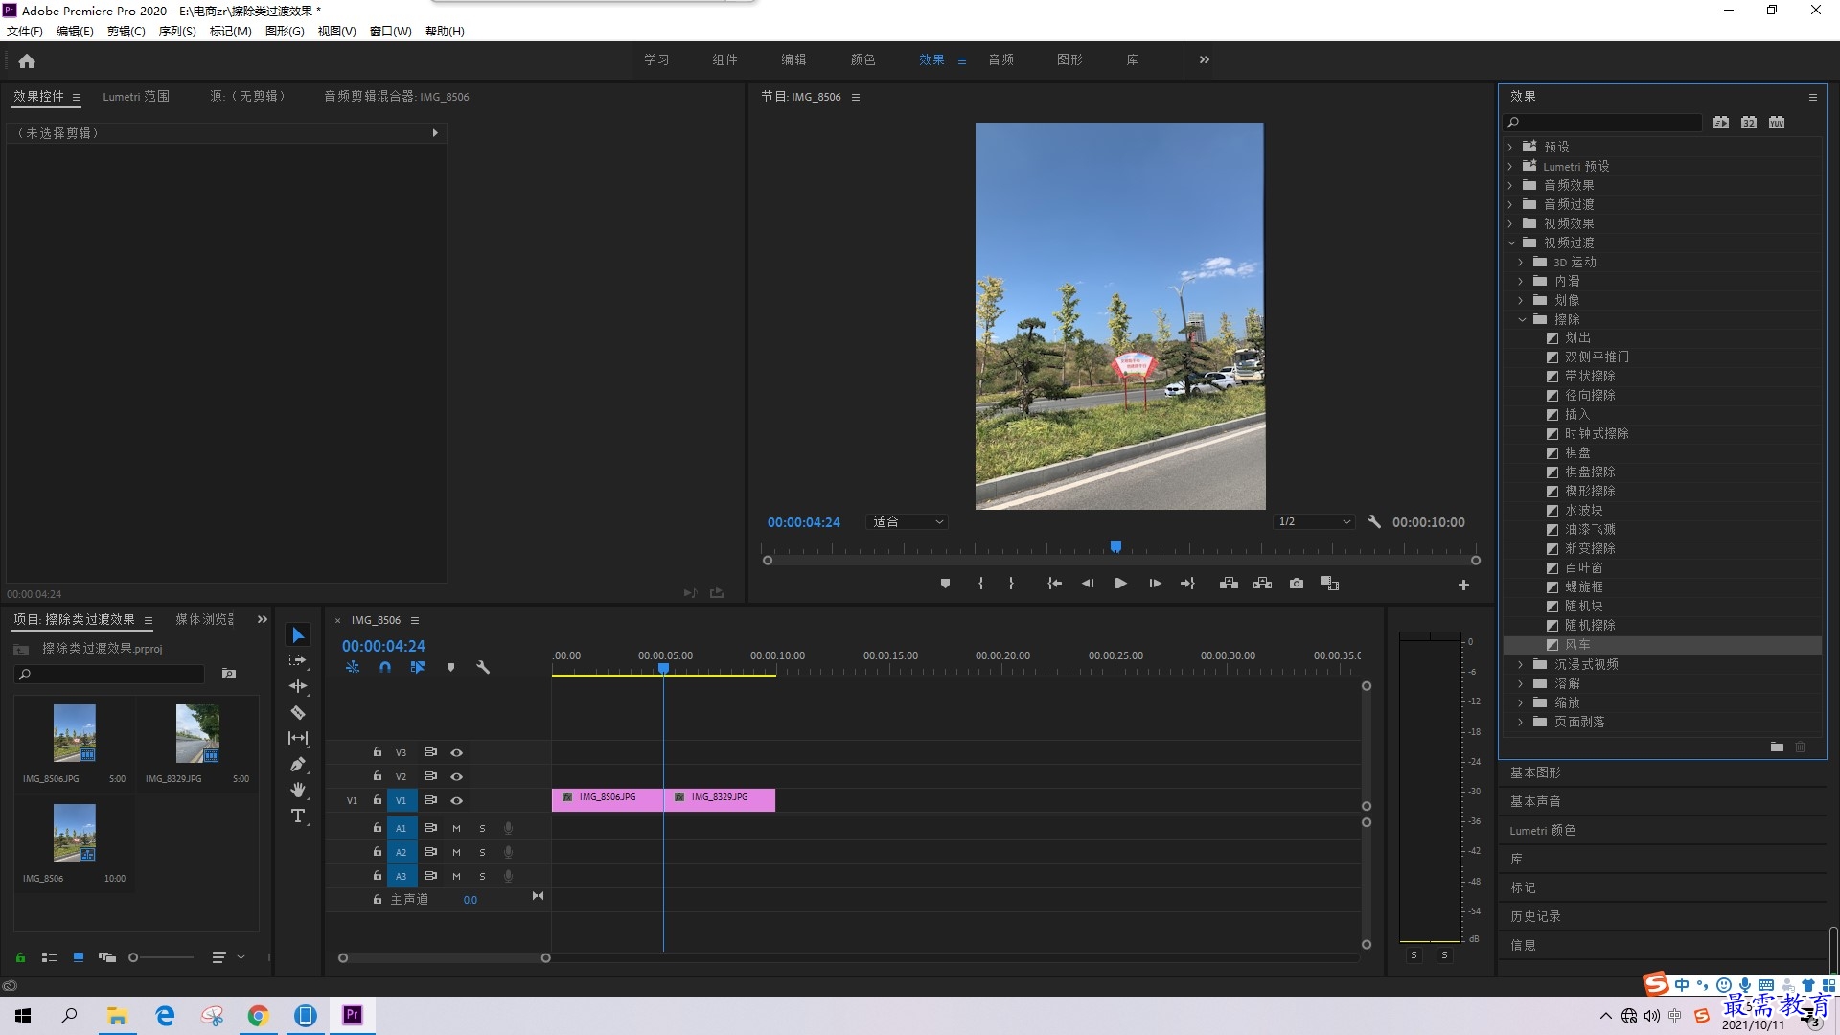The height and width of the screenshot is (1035, 1840).
Task: Open the 历史记录 panel
Action: point(1535,916)
